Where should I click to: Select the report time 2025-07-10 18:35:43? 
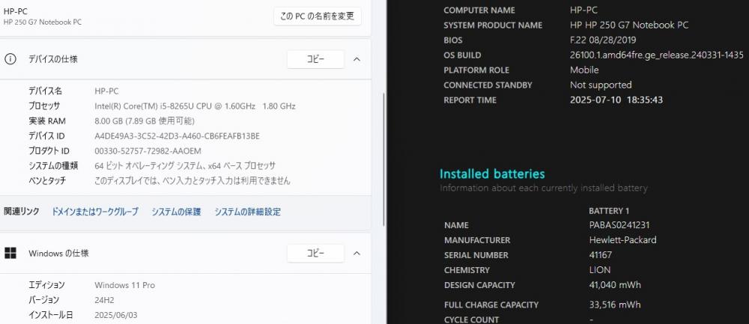pos(616,100)
